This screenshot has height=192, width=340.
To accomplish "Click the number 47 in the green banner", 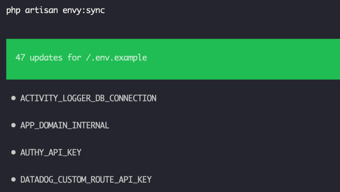I will [x=20, y=57].
